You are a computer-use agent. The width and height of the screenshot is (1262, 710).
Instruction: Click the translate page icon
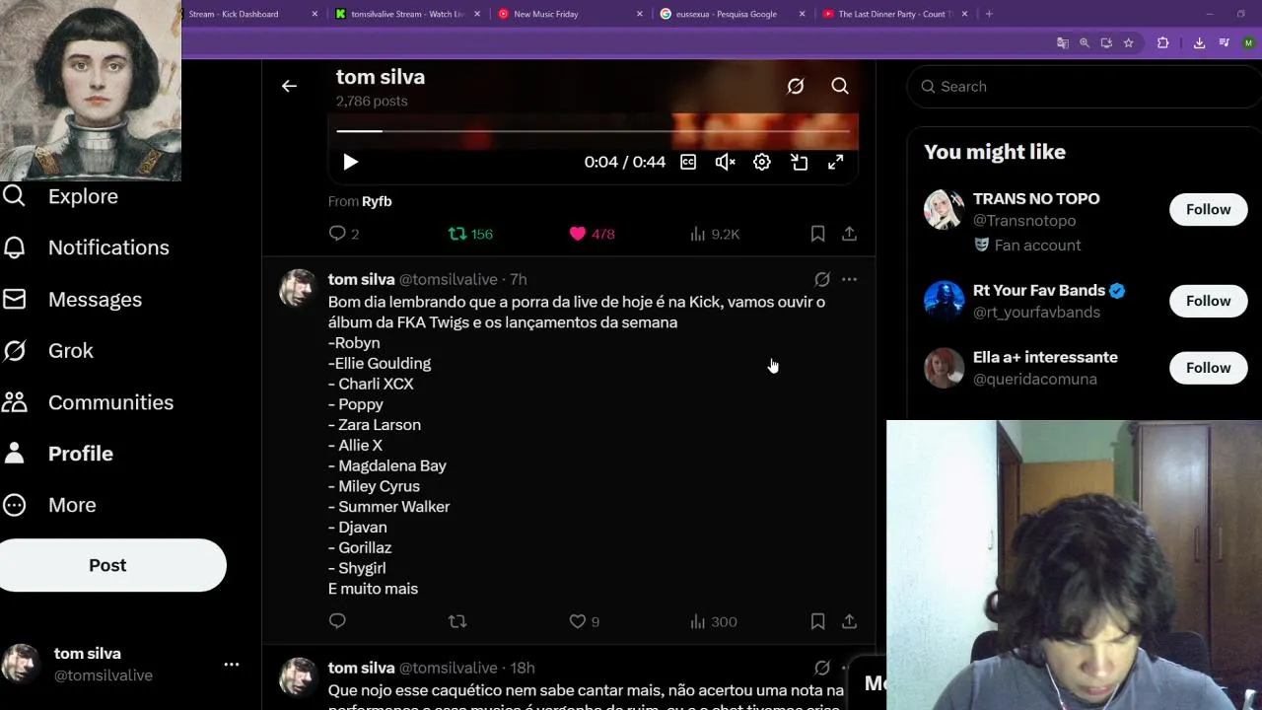point(1062,42)
